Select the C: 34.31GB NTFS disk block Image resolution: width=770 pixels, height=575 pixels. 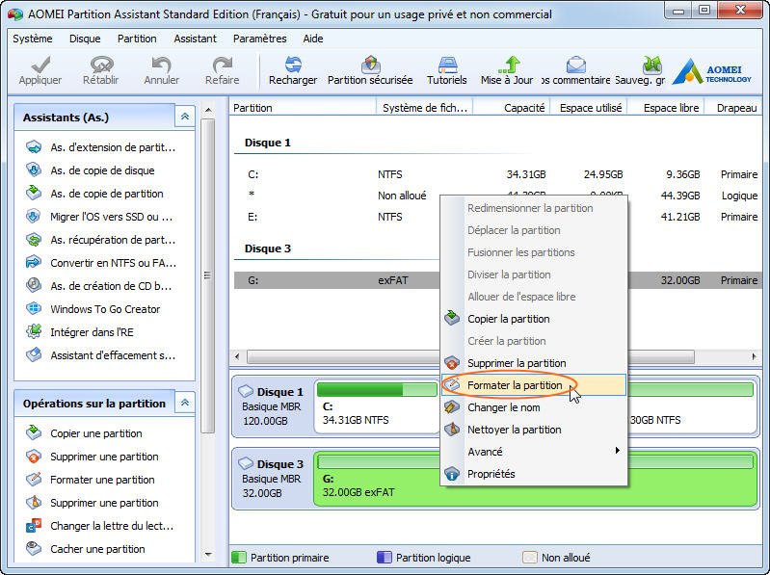376,406
